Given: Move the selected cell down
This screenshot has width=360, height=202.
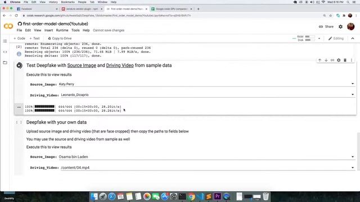Looking at the screenshot, I should coord(326,60).
